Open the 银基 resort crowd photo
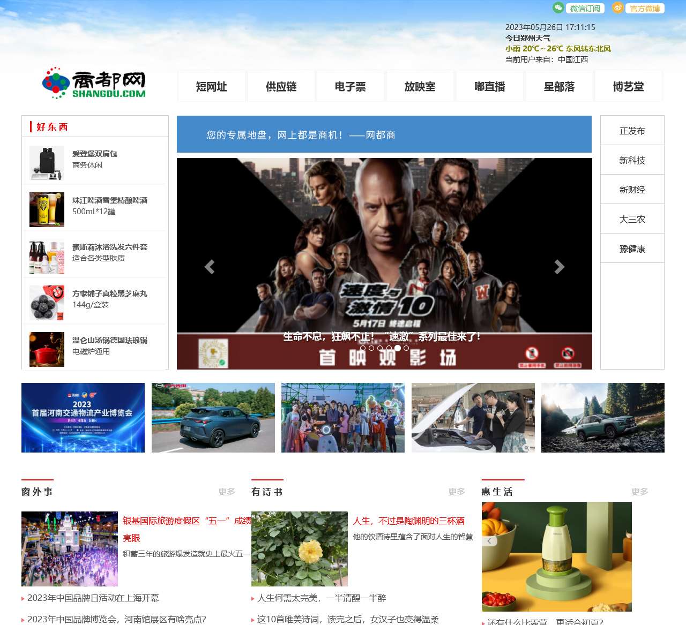Screen dimensions: 686x625 [70, 549]
